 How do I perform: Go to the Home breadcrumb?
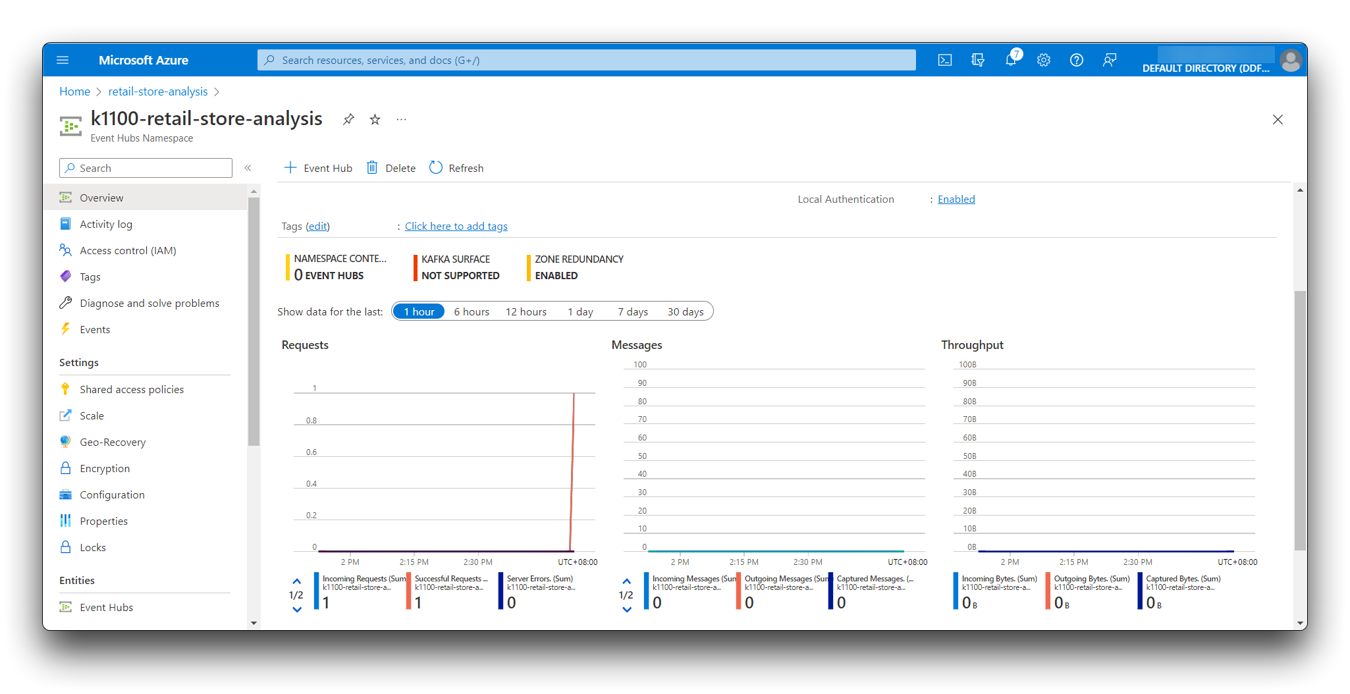pos(74,92)
